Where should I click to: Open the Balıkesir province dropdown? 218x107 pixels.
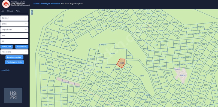pos(14,18)
